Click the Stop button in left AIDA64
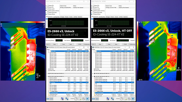The width and height of the screenshot is (182, 102). point(54,44)
